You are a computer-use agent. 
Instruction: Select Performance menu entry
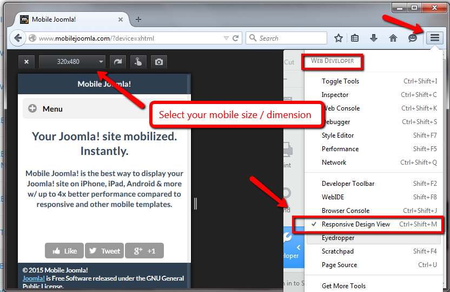point(374,149)
